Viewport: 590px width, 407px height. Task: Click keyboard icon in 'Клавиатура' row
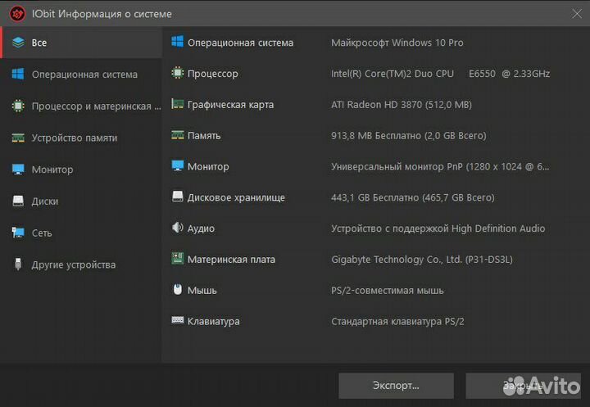click(x=178, y=320)
